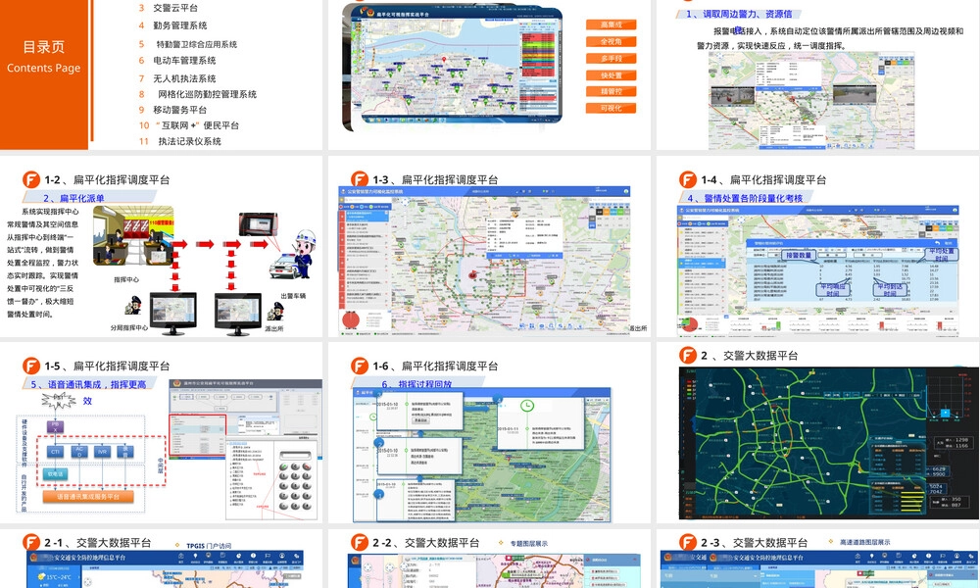Select contents entry 勤务管理系统
This screenshot has height=588, width=980.
click(180, 25)
